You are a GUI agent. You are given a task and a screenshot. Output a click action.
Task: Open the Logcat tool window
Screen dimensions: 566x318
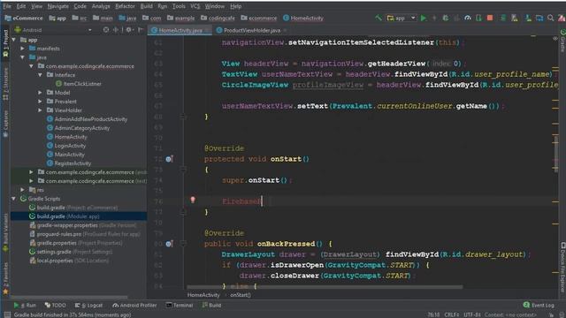(x=88, y=305)
